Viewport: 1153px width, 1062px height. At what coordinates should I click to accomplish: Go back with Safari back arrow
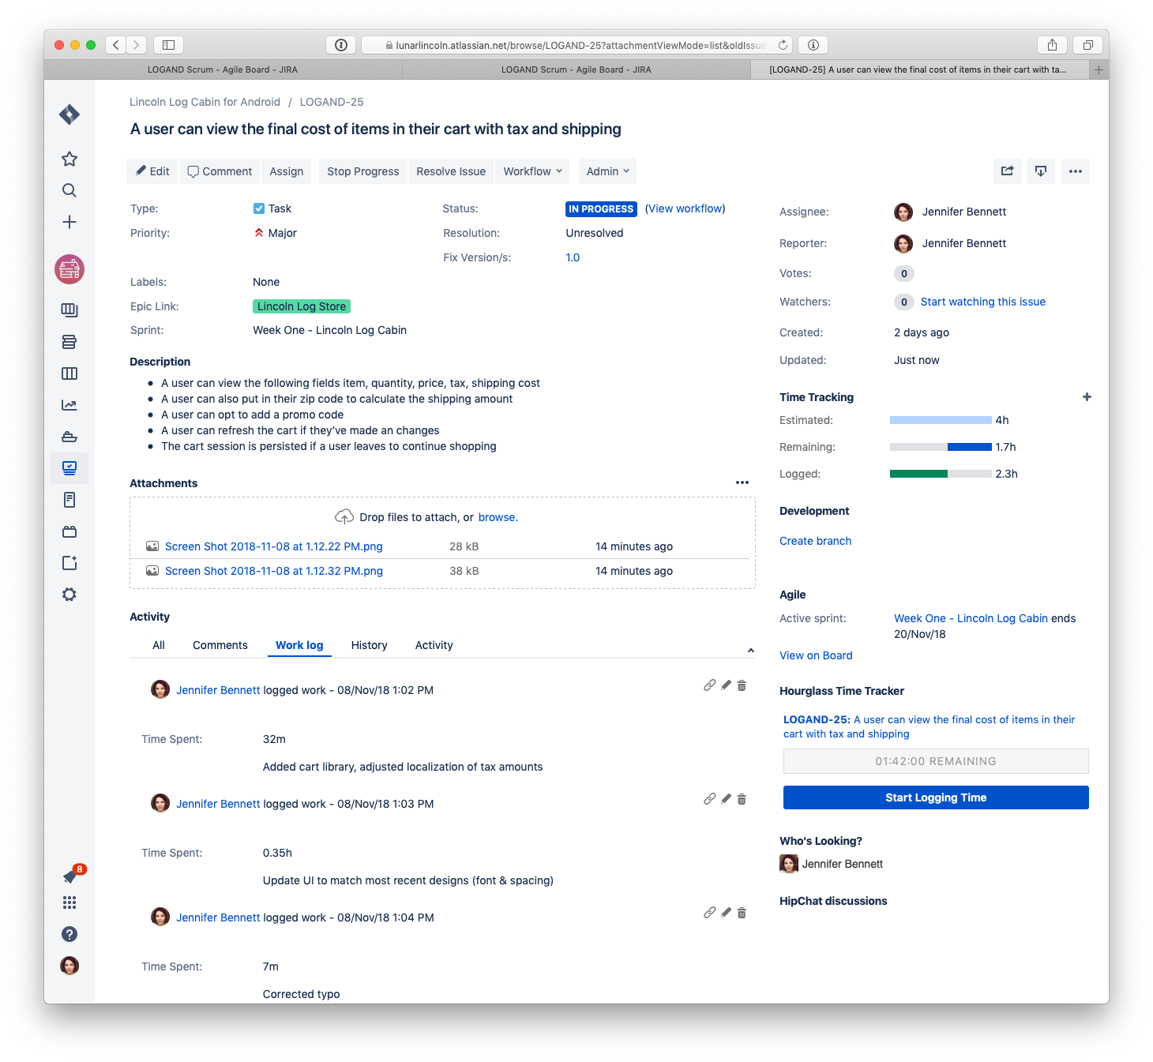click(x=116, y=45)
